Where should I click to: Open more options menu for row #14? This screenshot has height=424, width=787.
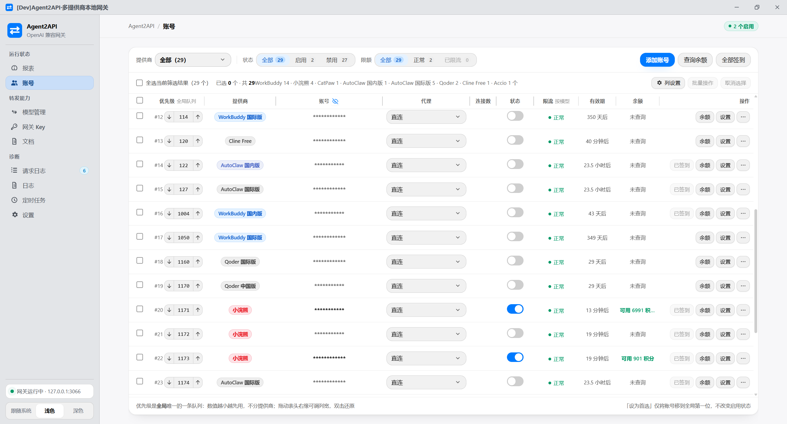coord(743,165)
